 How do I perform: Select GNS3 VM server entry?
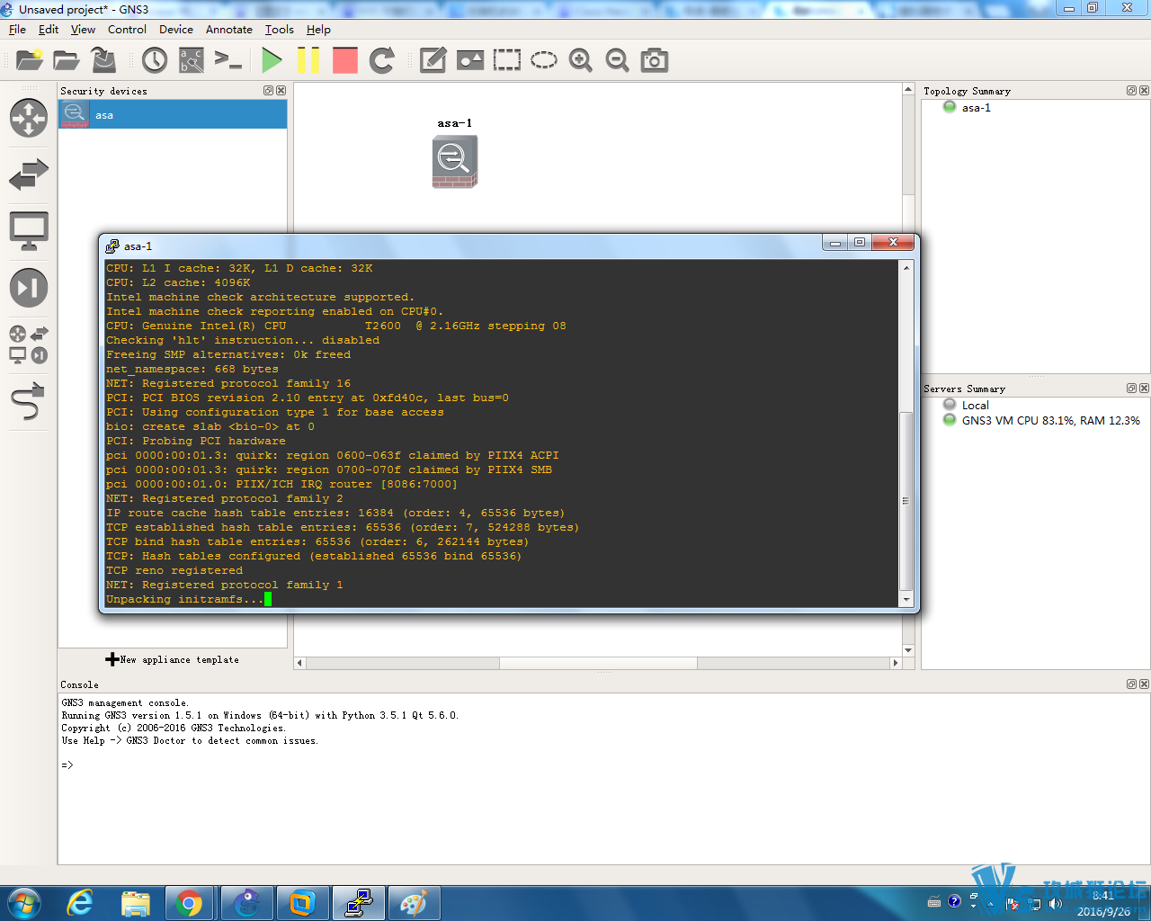tap(1041, 420)
